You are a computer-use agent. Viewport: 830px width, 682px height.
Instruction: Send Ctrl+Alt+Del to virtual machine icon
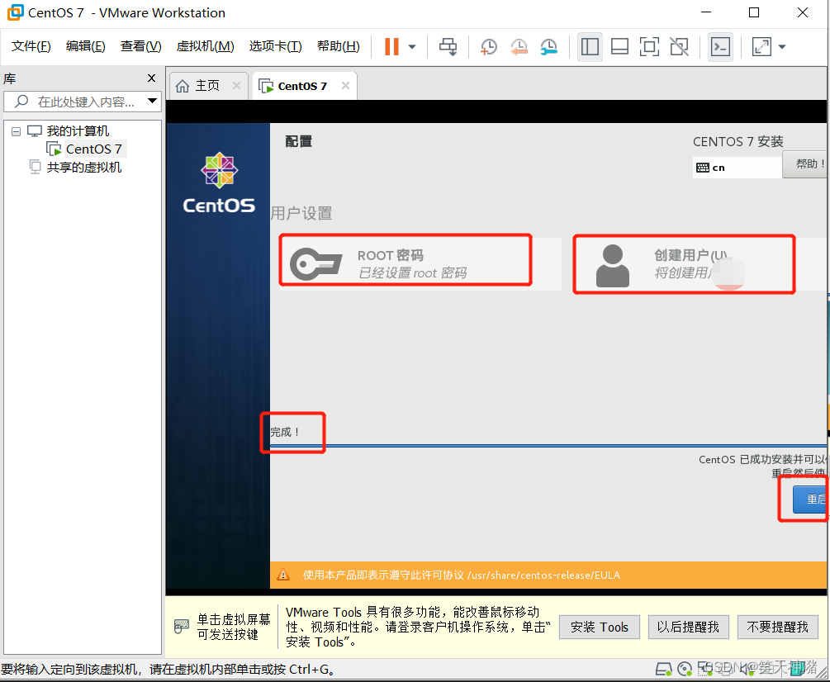(448, 46)
